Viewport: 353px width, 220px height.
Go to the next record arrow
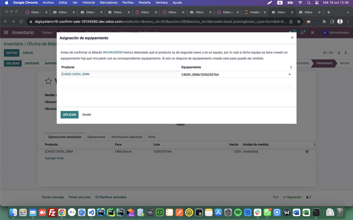[x=345, y=53]
